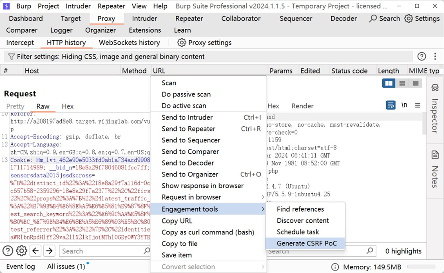Click magnifier in response search field

click(x=369, y=251)
